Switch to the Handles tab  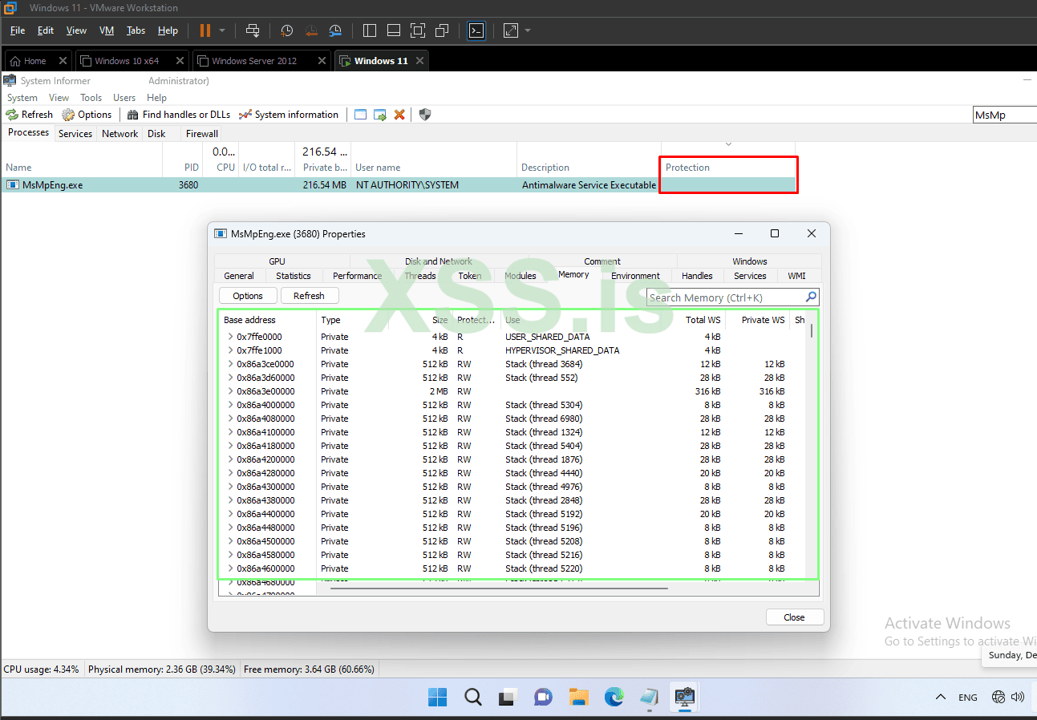point(696,276)
